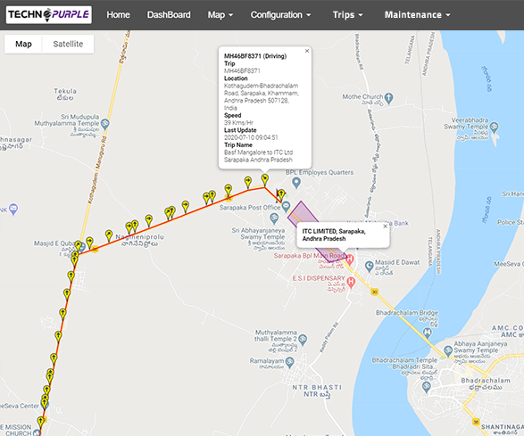Viewport: 524px width, 436px height.
Task: Click the Last Update 2020-07-10 09:04:51 timestamp
Action: coord(251,137)
